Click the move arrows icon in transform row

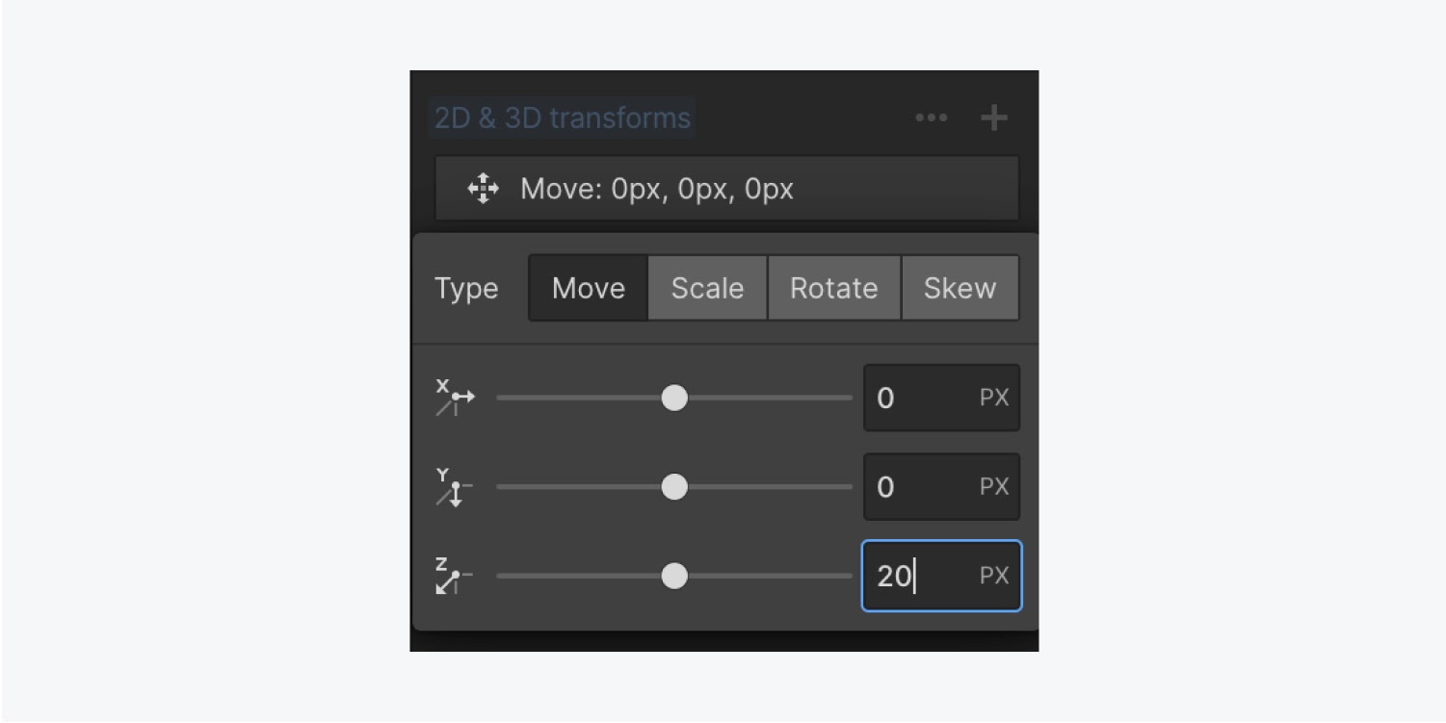pyautogui.click(x=483, y=189)
